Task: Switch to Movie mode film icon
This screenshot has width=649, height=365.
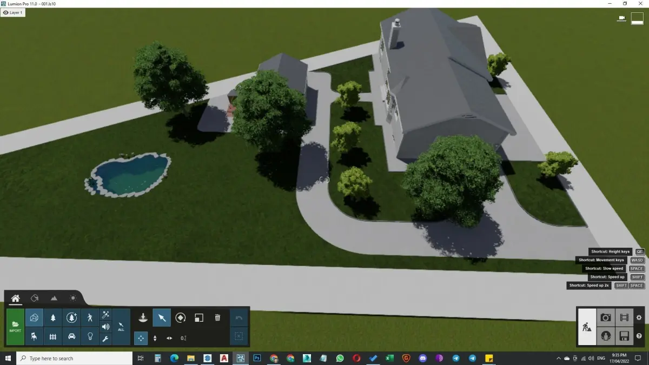Action: click(x=624, y=317)
